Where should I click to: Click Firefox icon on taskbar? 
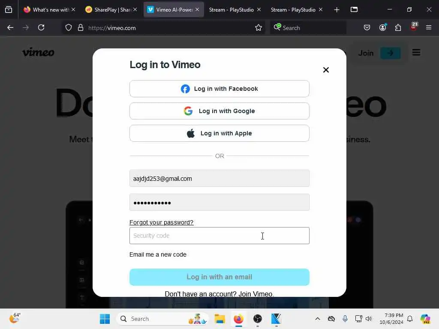pyautogui.click(x=238, y=319)
